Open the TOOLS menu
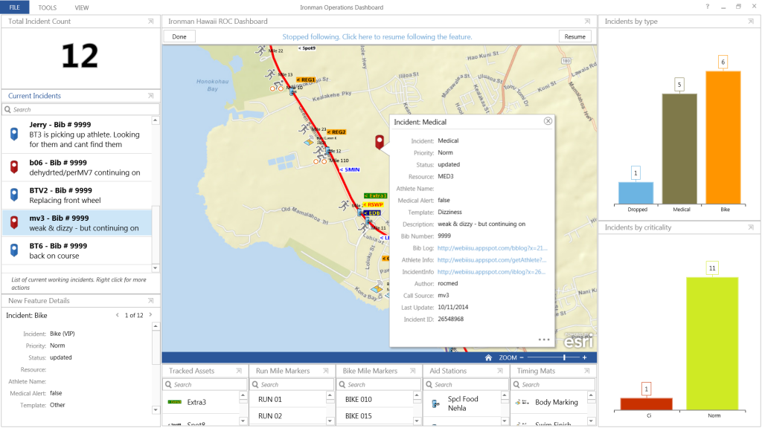 [x=47, y=7]
